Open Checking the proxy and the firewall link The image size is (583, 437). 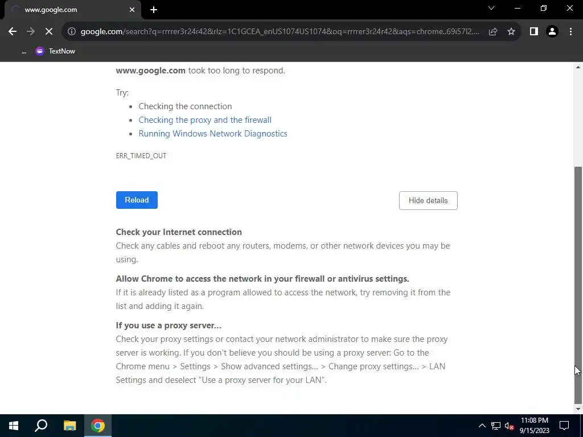pos(205,120)
